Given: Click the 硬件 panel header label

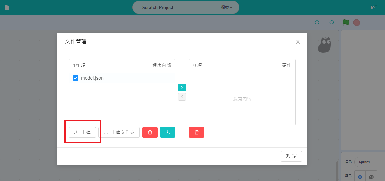Looking at the screenshot, I should [287, 66].
